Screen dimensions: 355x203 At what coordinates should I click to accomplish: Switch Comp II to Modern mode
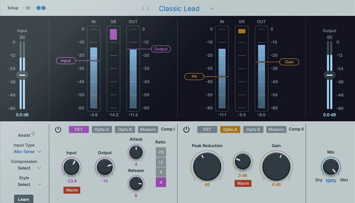[x=276, y=129]
